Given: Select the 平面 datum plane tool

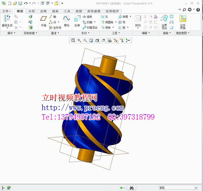Looking at the screenshot, I should [44, 21].
